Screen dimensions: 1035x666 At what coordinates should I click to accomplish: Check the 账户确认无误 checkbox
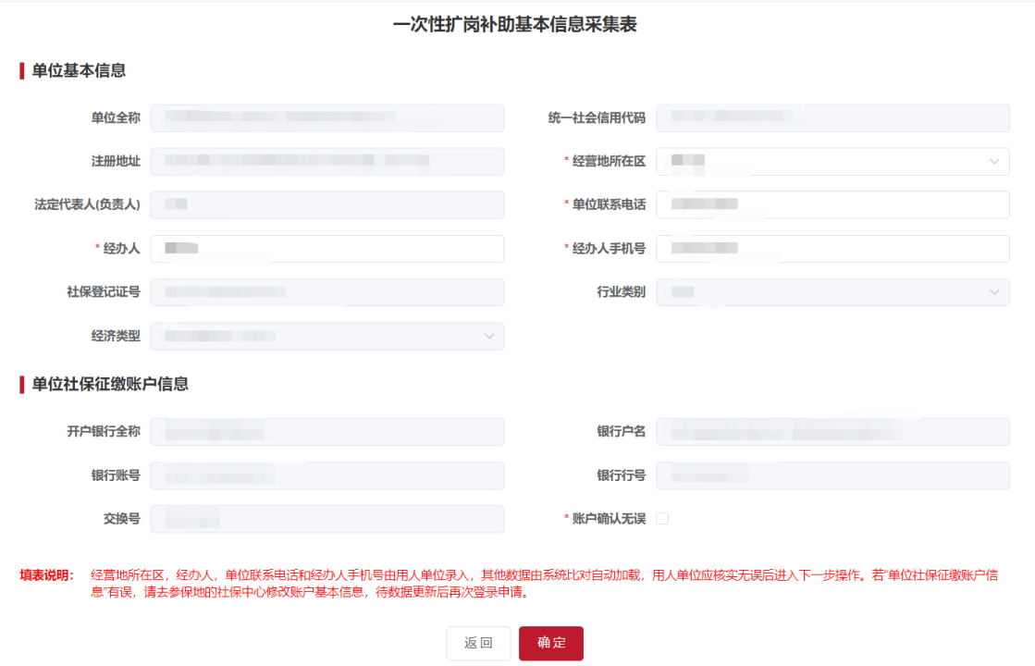click(x=662, y=519)
